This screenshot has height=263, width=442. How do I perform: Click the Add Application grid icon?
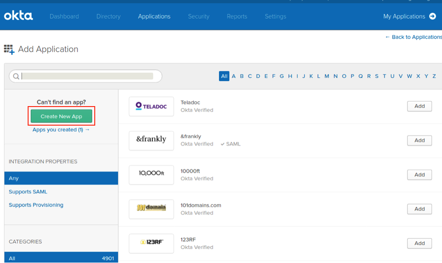9,49
